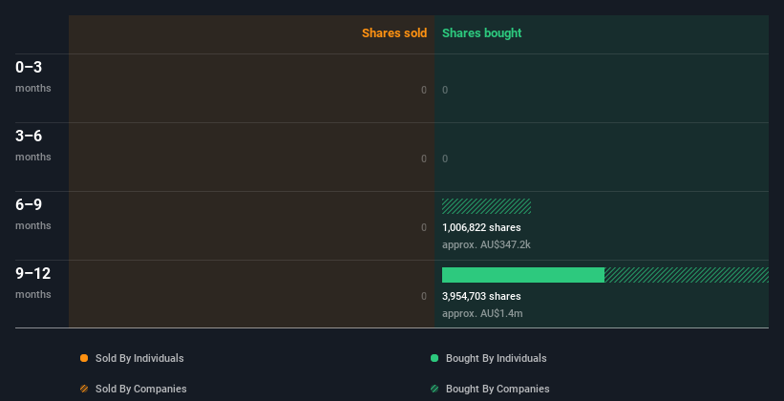Select the Sold By Individuals legend label

[139, 358]
